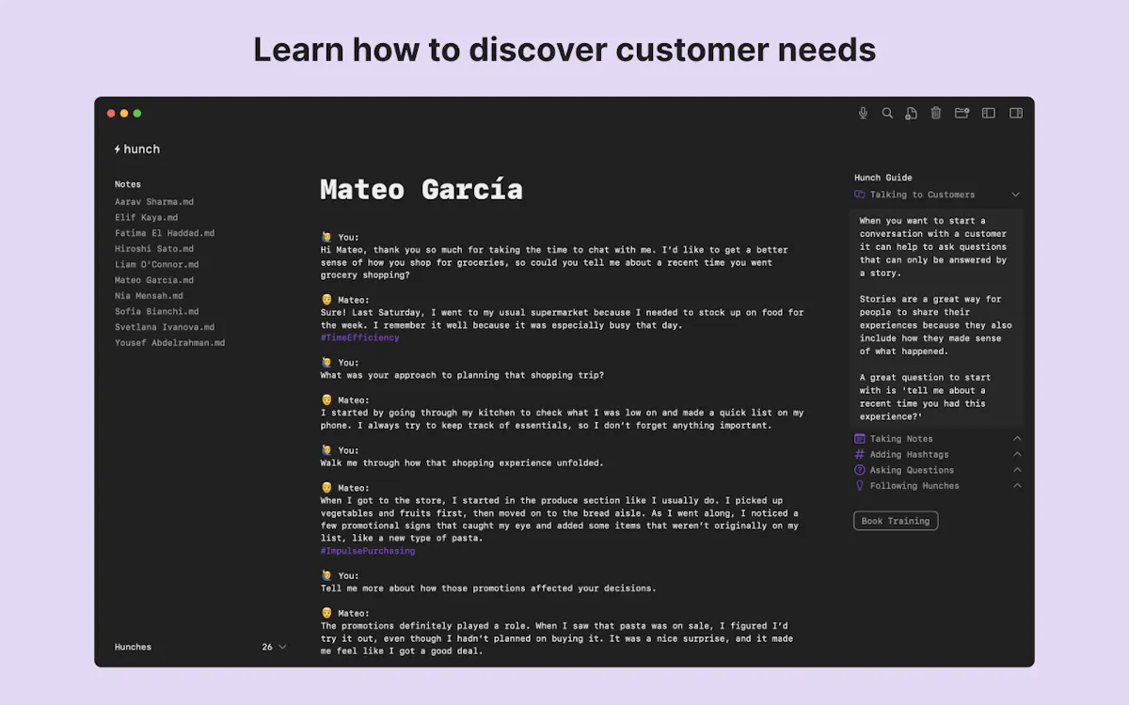Click the Following Hunches guide label
This screenshot has height=705, width=1129.
(914, 486)
